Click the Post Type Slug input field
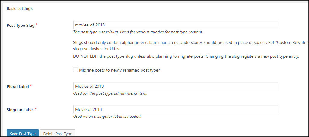This screenshot has height=137, width=309. (176, 25)
